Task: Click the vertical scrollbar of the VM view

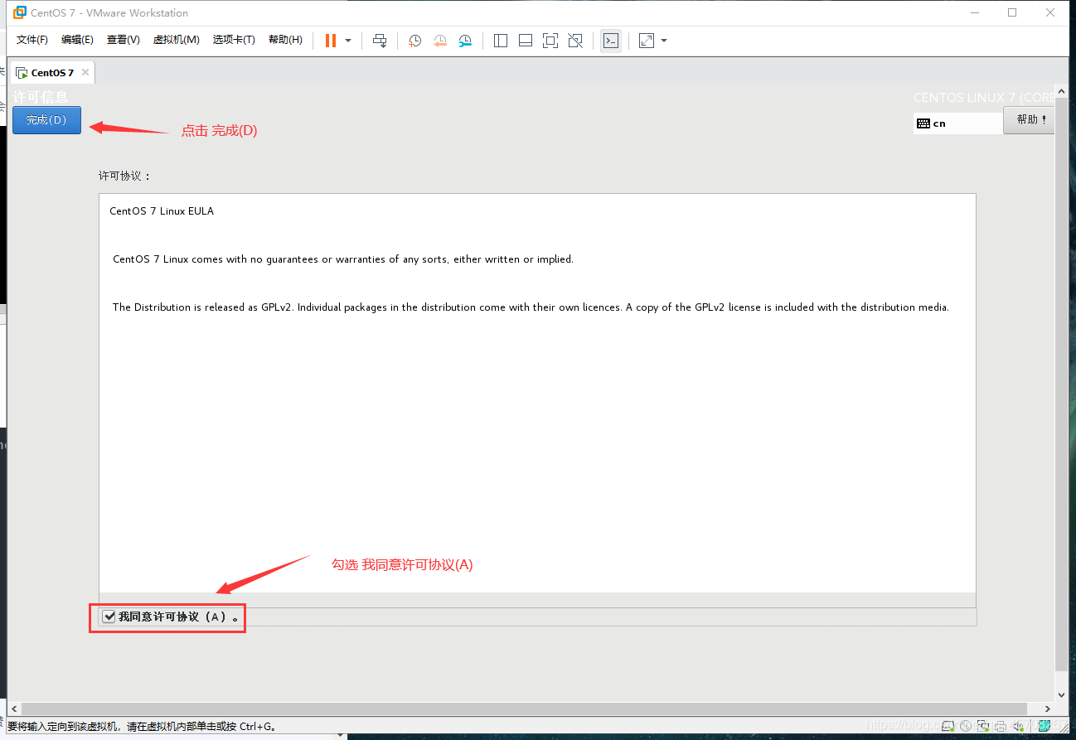Action: 1062,384
